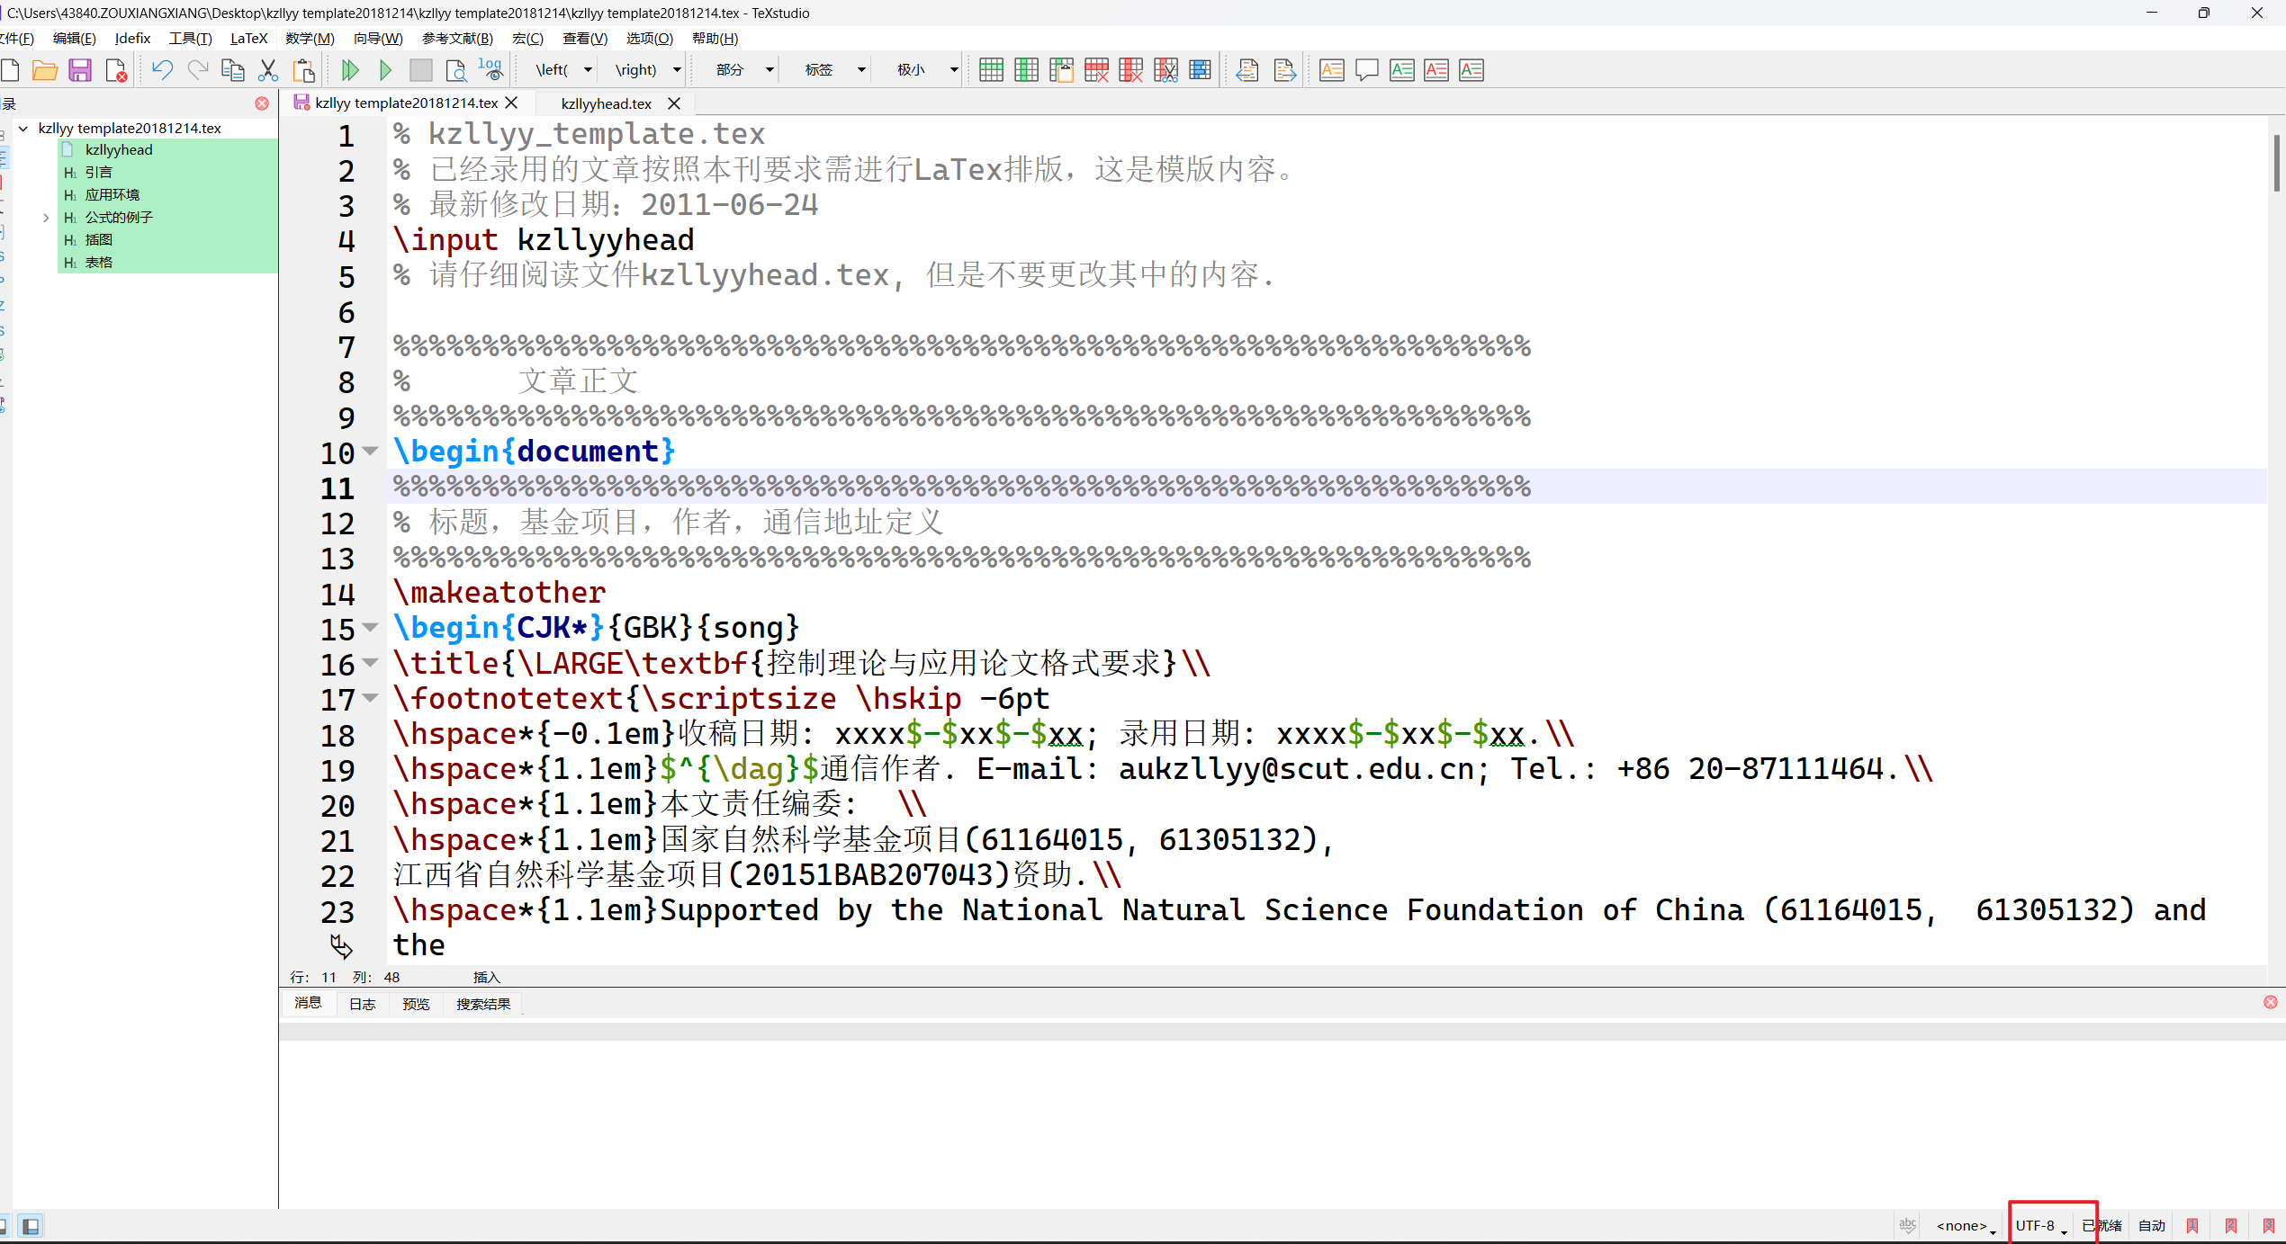2286x1244 pixels.
Task: Click the View Log icon
Action: 490,70
